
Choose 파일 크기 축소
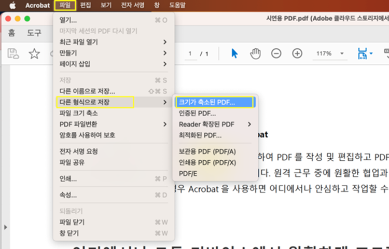[114, 113]
